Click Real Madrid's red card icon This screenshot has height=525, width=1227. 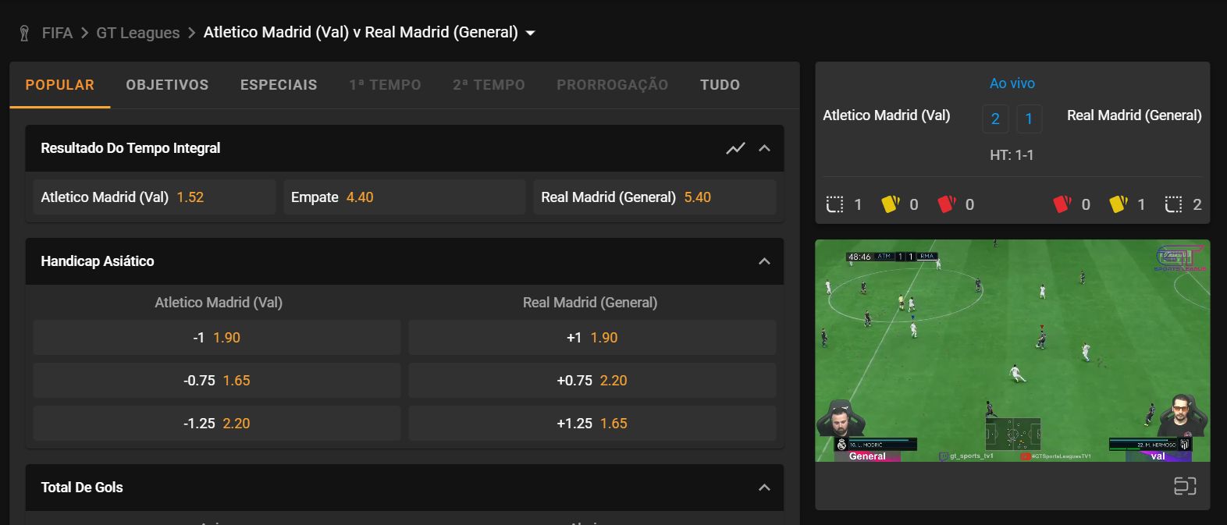(1062, 204)
